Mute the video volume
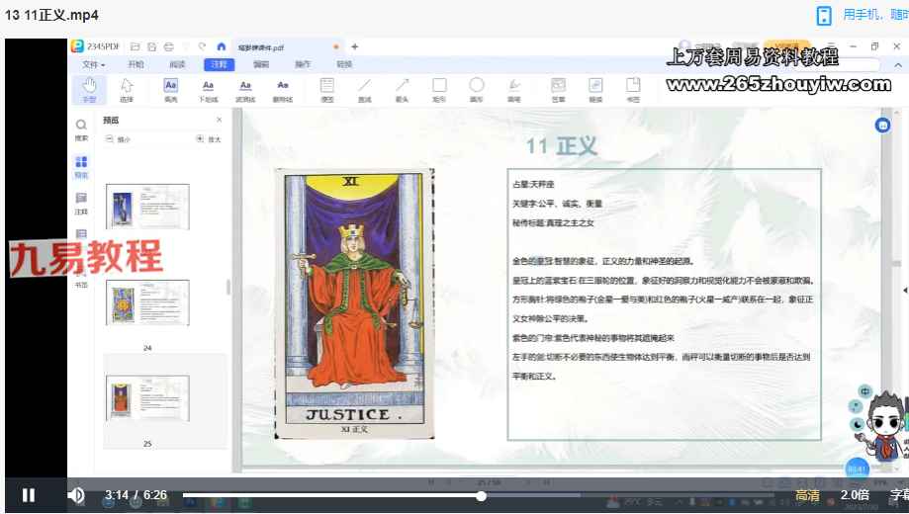The height and width of the screenshot is (514, 909). click(x=76, y=495)
